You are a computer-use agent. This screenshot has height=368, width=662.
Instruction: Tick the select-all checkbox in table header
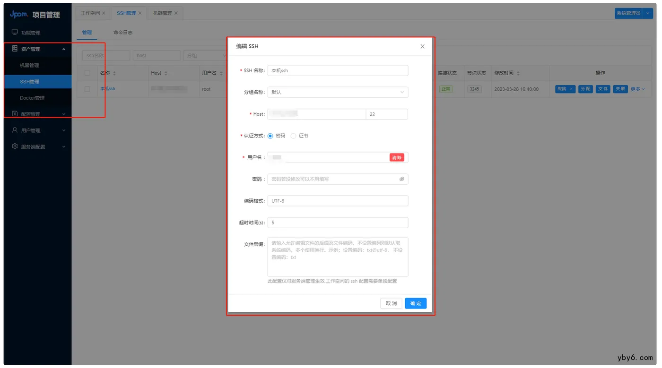(x=87, y=73)
